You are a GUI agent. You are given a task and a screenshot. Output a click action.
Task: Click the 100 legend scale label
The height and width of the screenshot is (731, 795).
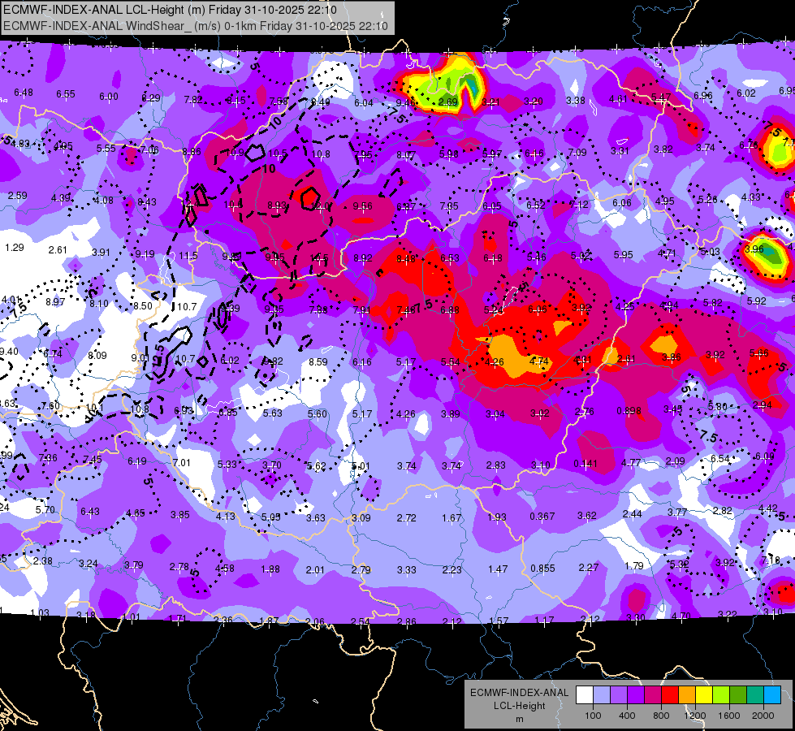pos(593,716)
